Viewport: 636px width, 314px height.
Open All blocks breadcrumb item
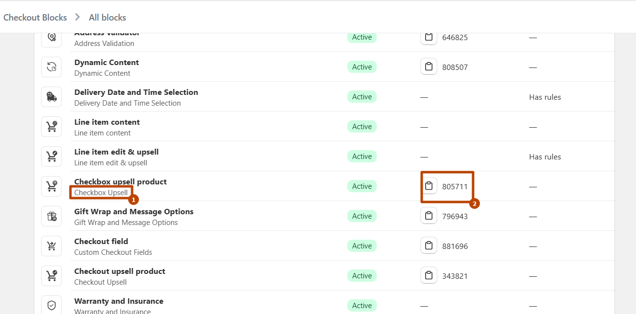[108, 18]
